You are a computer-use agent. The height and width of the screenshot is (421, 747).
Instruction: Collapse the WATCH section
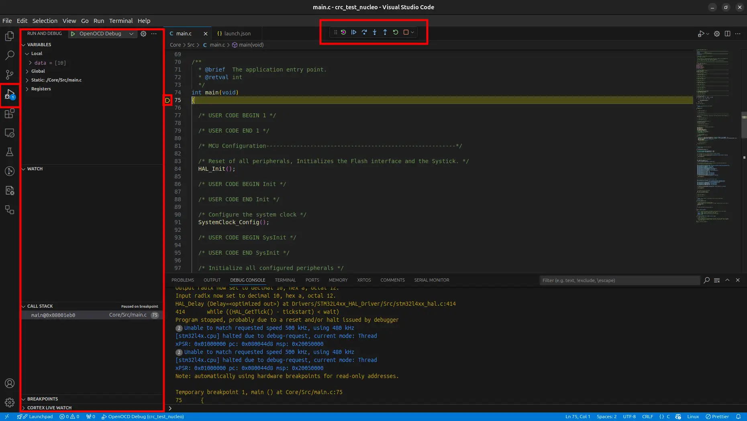click(23, 169)
